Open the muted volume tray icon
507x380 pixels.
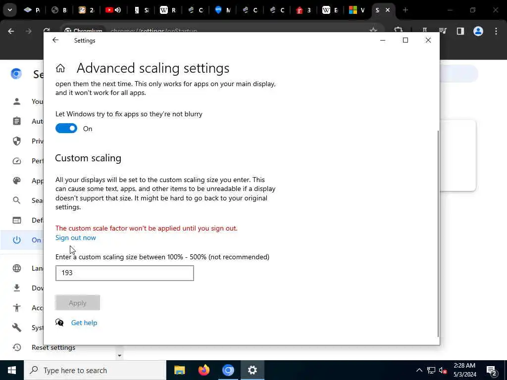pos(443,370)
